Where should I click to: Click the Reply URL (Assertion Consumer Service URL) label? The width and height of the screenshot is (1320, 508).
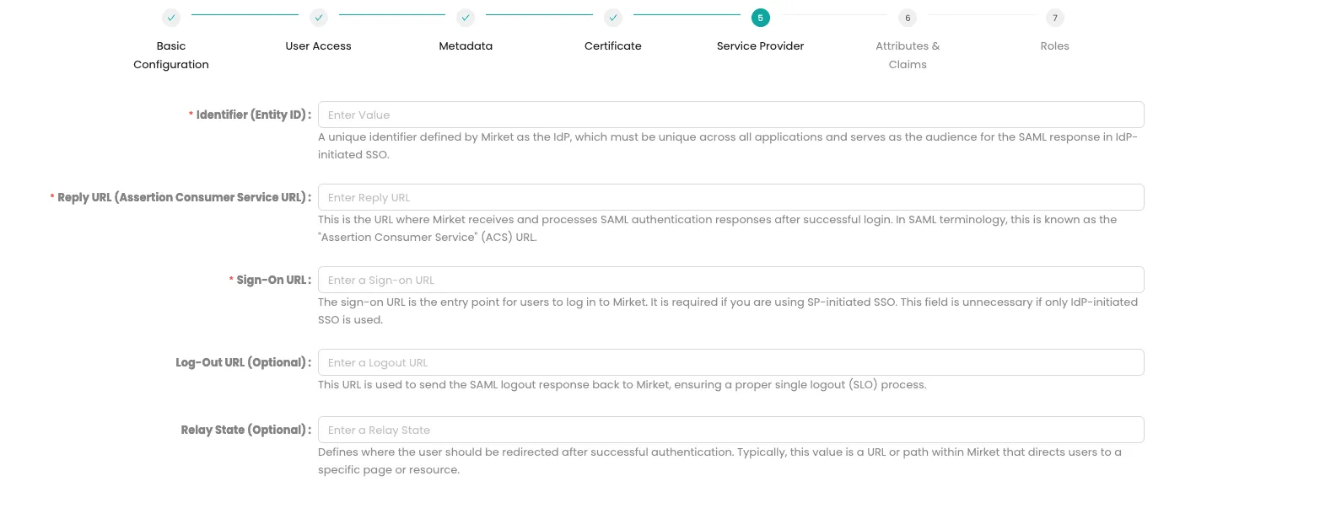tap(181, 197)
